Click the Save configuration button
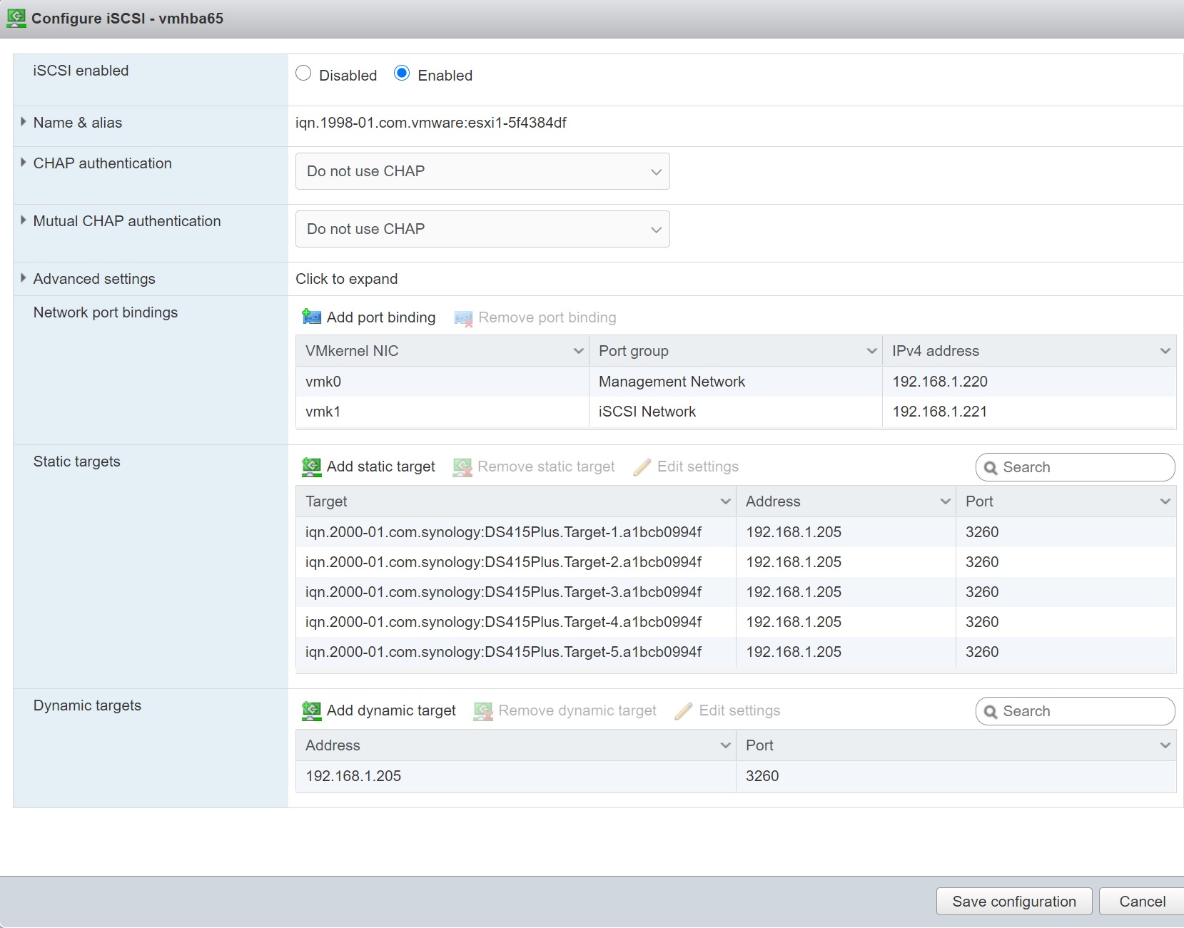This screenshot has height=928, width=1184. [x=1013, y=902]
